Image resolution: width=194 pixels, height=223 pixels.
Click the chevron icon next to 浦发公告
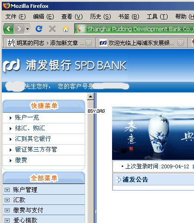(119, 179)
